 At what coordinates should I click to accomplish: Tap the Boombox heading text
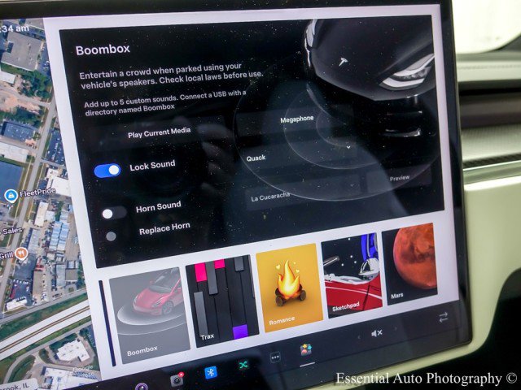point(103,50)
